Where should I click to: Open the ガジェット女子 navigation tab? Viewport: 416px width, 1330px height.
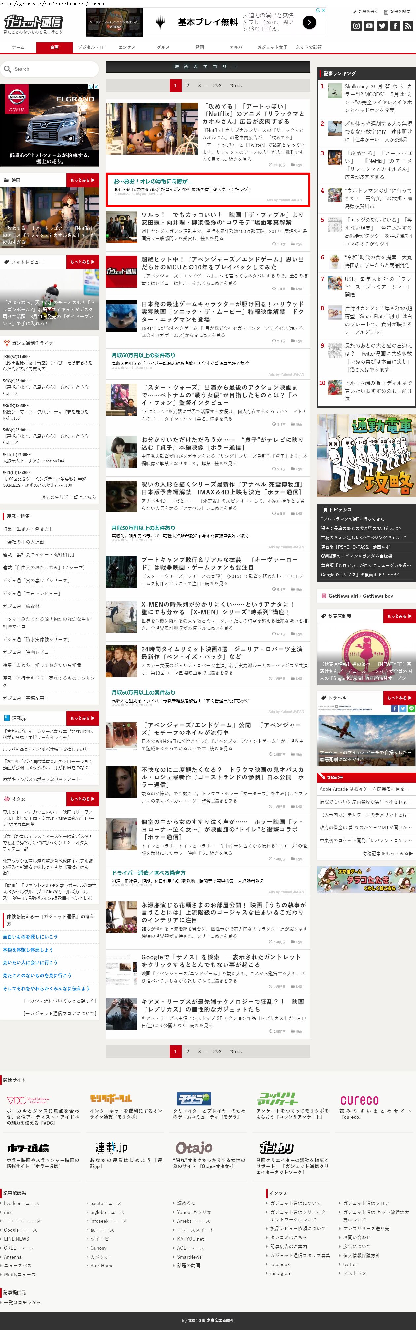(272, 48)
